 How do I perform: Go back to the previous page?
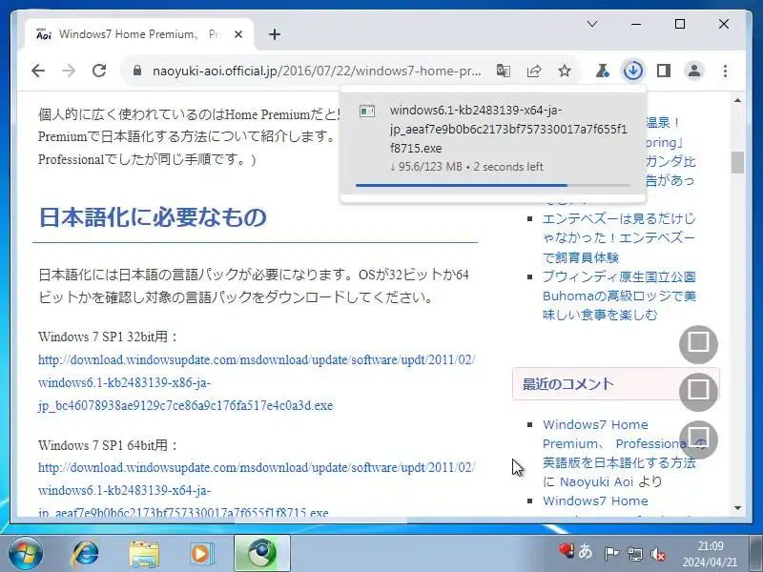coord(38,71)
